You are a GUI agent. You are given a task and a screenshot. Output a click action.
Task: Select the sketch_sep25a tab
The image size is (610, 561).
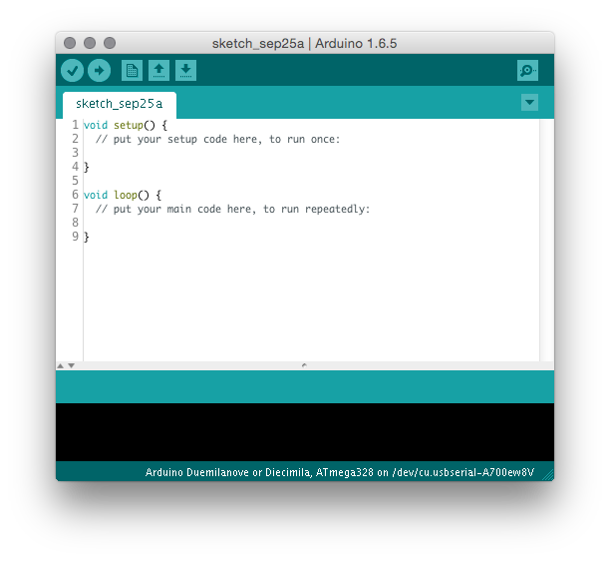click(119, 105)
